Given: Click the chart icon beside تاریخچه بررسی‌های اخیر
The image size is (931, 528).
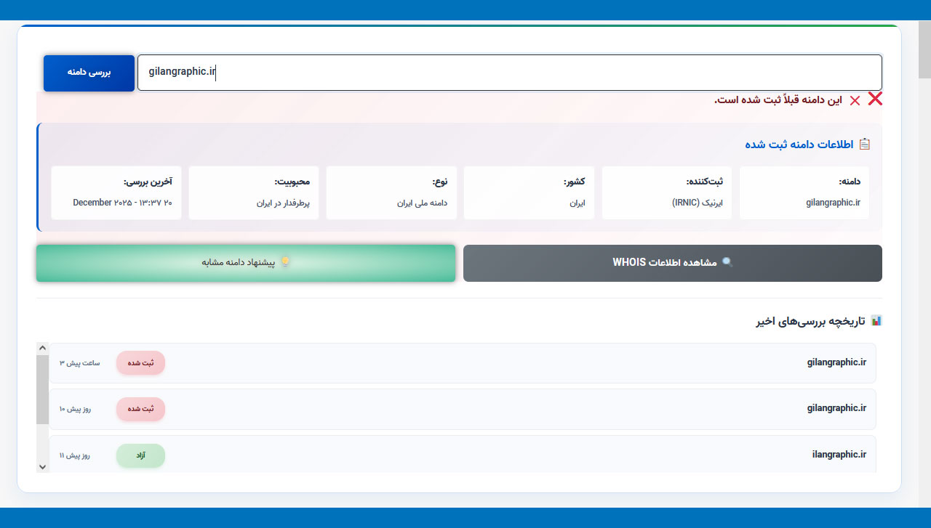Looking at the screenshot, I should (x=876, y=320).
